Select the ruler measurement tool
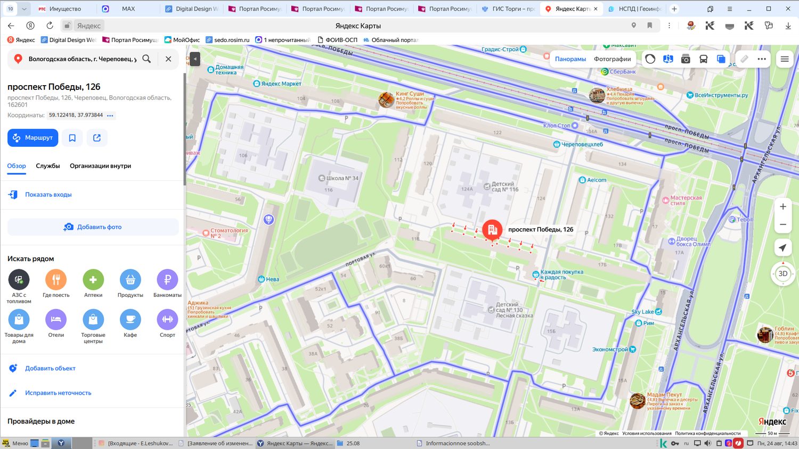This screenshot has width=799, height=449. tap(745, 59)
